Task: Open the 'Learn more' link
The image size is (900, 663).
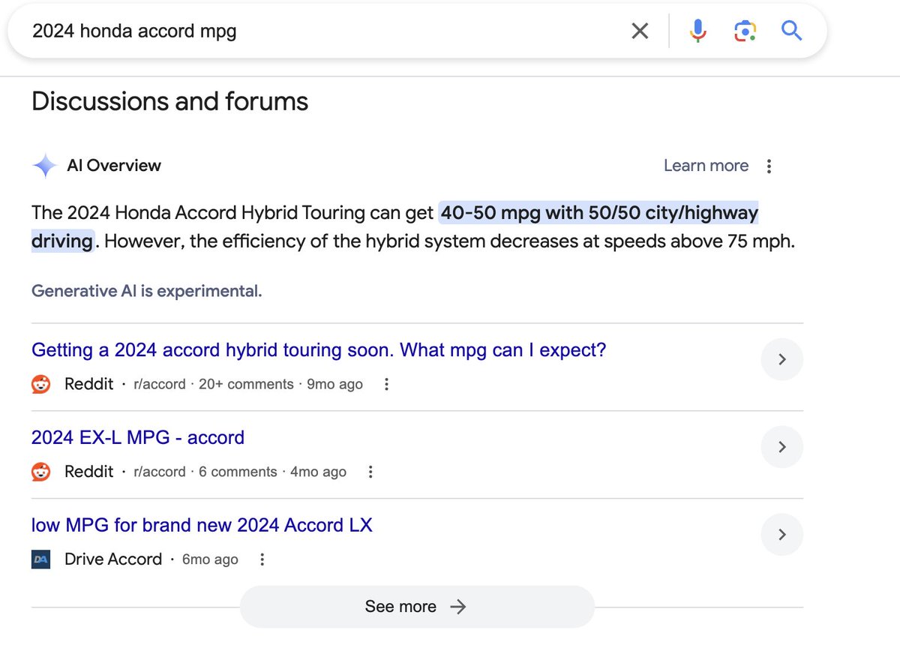Action: (706, 166)
